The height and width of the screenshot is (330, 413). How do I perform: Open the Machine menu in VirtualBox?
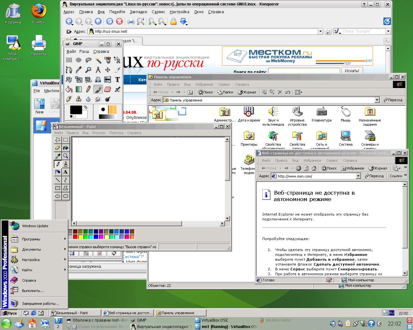pyautogui.click(x=52, y=91)
